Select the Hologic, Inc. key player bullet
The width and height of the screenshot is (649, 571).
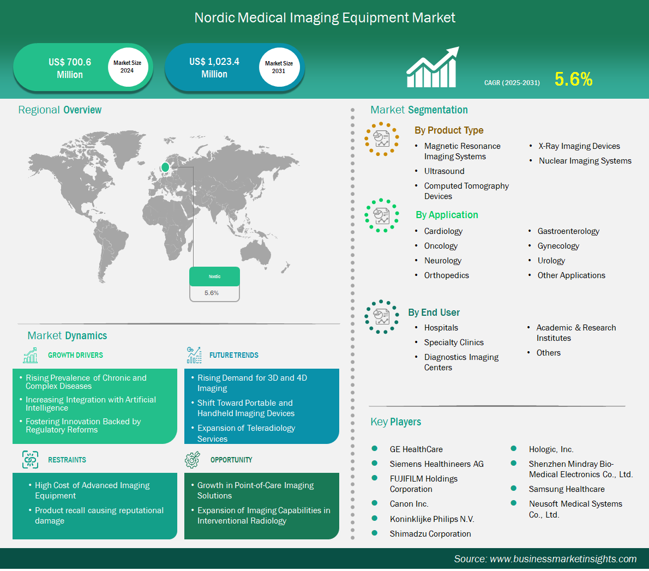514,449
